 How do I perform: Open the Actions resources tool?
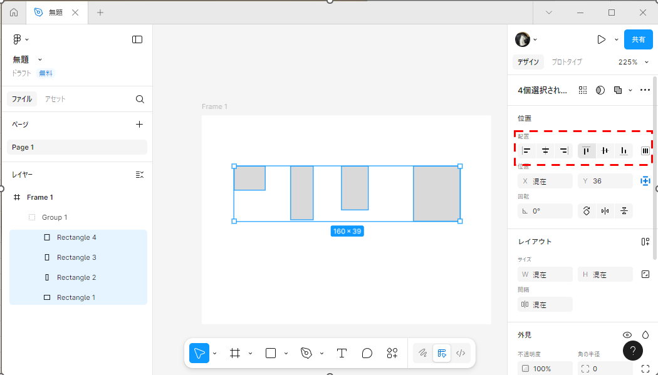pos(392,353)
